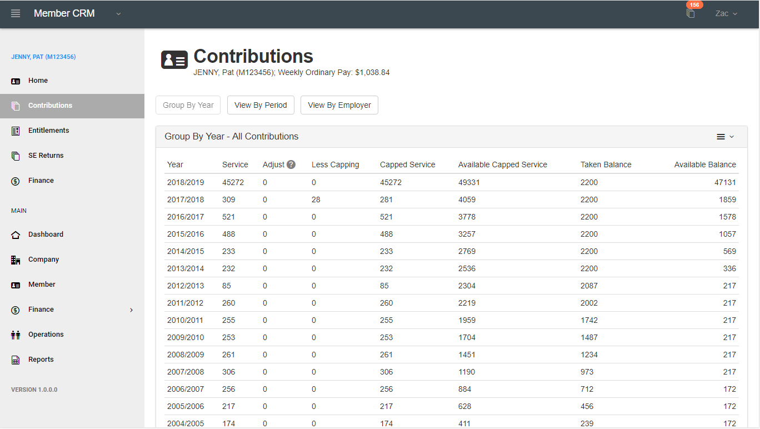Select the 2010/2011 year cell
The image size is (760, 429).
[x=186, y=320]
